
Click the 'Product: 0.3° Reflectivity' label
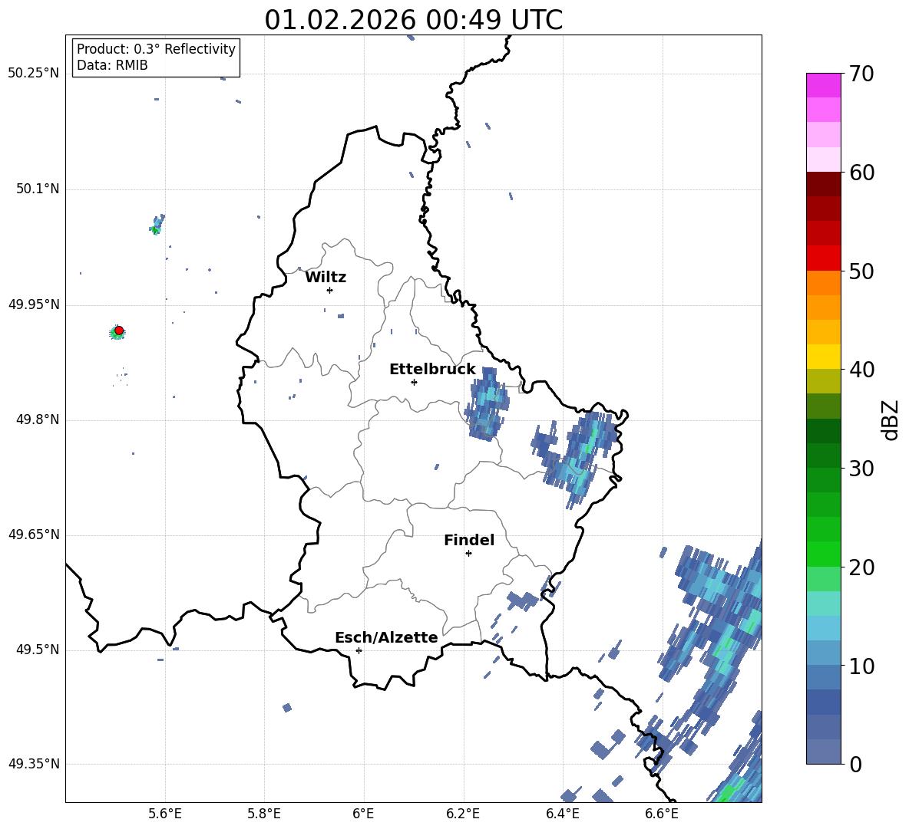pyautogui.click(x=156, y=49)
